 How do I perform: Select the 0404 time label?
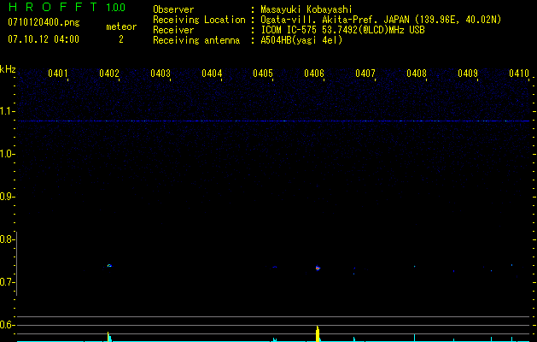(212, 74)
